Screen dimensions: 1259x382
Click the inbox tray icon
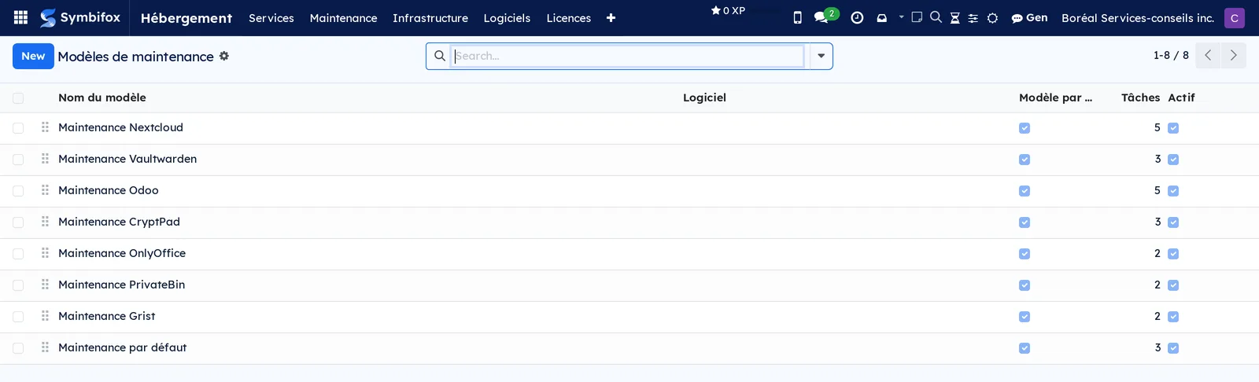(881, 17)
